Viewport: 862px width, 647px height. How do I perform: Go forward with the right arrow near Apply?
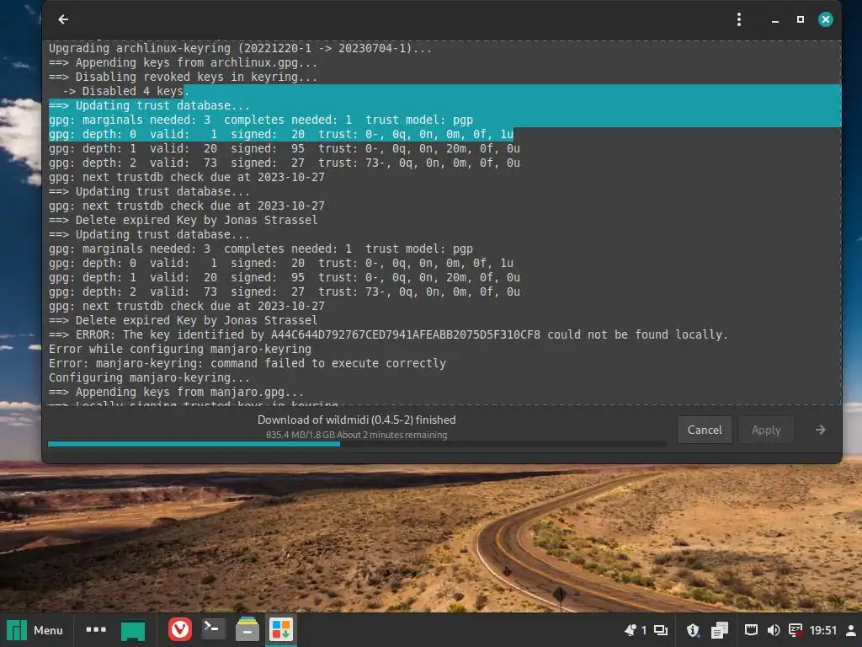click(820, 430)
